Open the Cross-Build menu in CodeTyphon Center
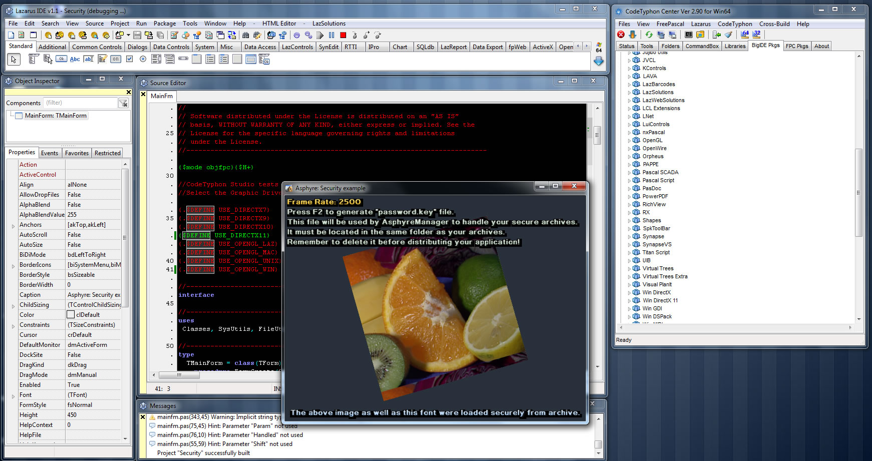 [x=774, y=24]
